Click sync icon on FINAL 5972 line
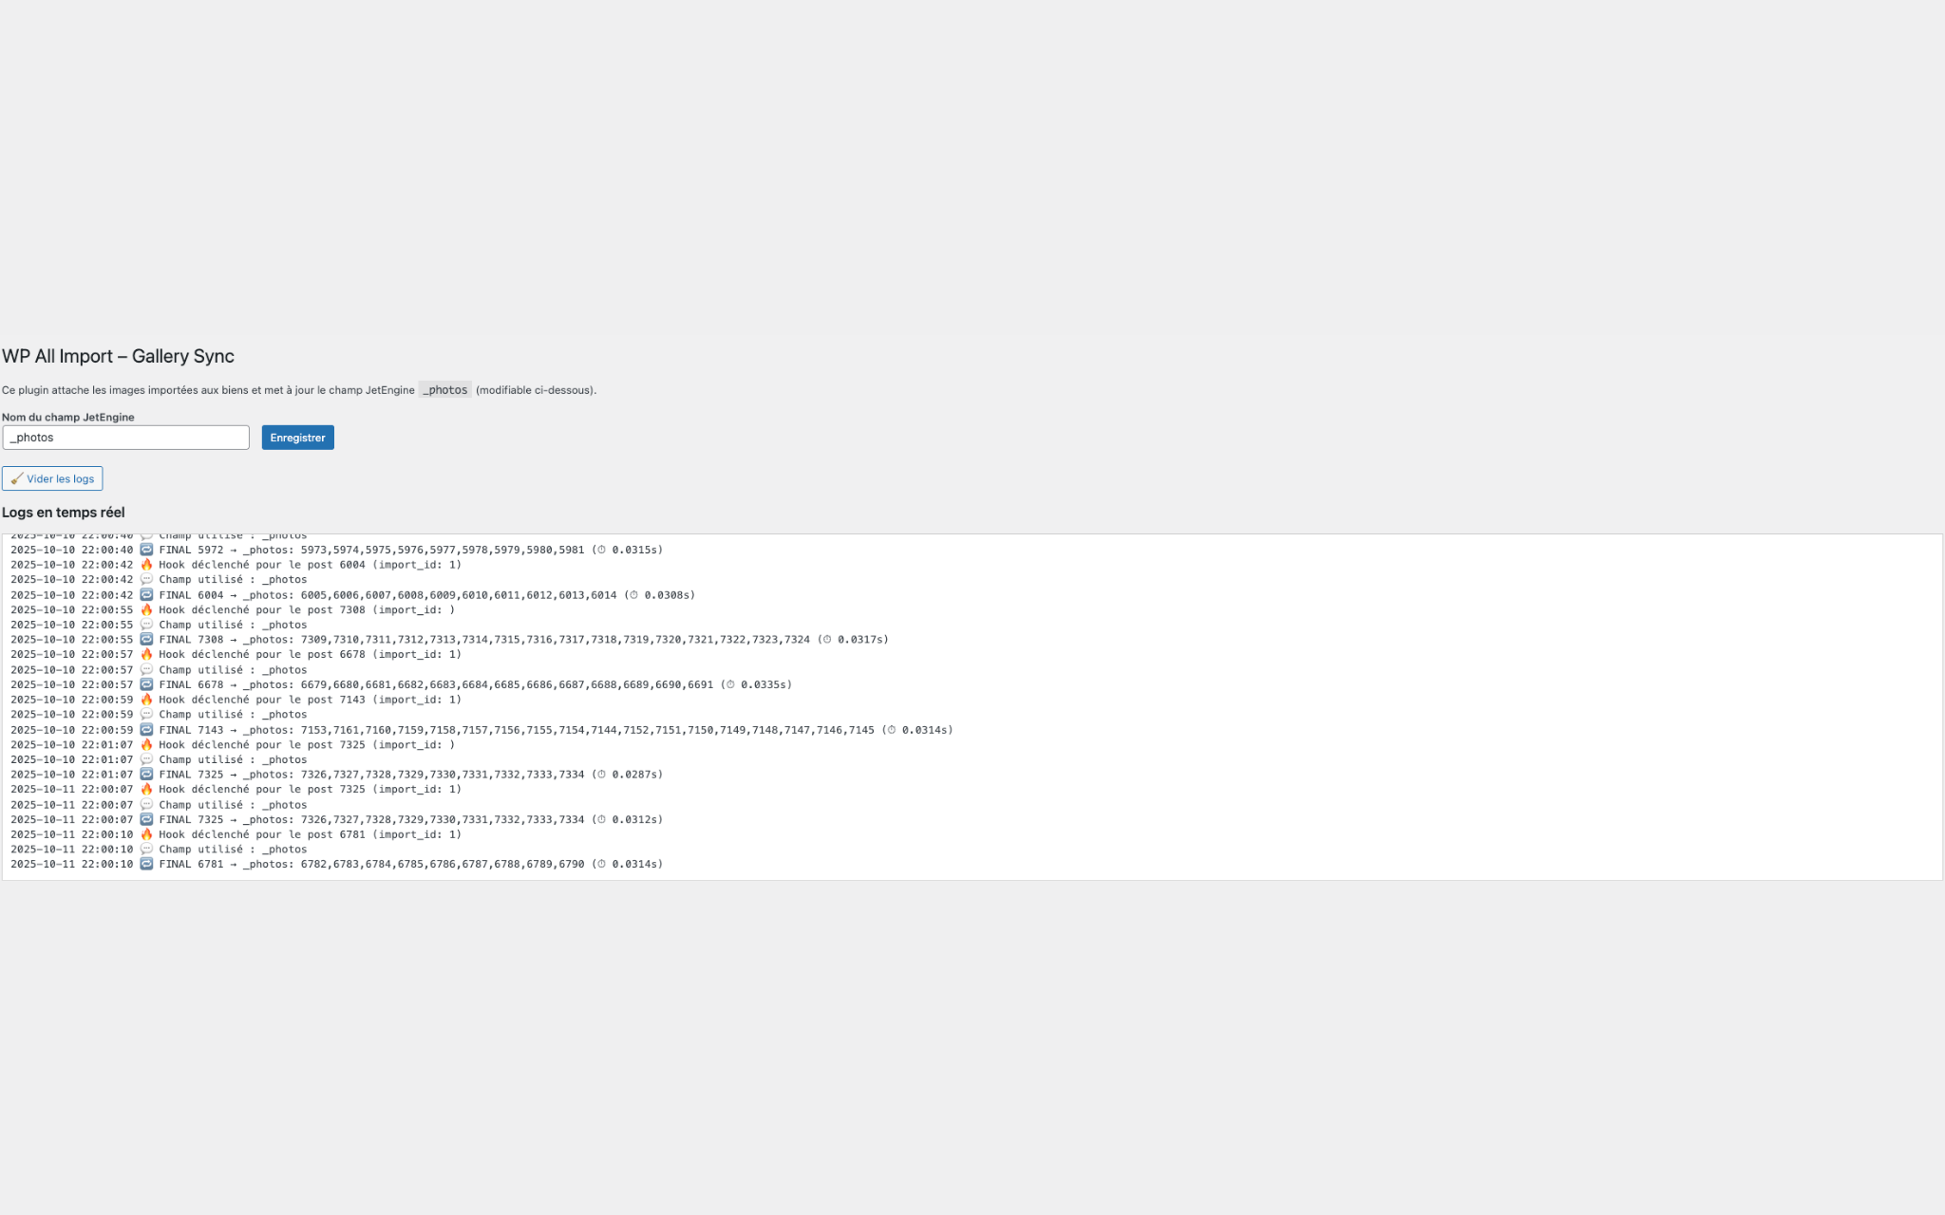The height and width of the screenshot is (1215, 1945). pos(146,550)
